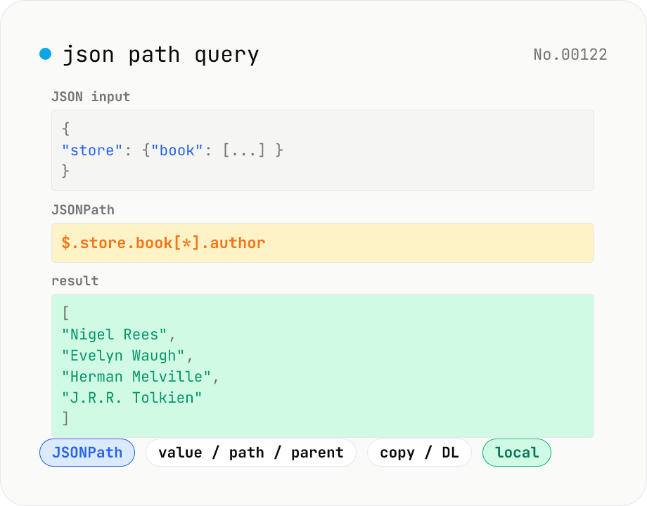The height and width of the screenshot is (506, 647).
Task: Select the "book" key in JSON input
Action: point(177,150)
